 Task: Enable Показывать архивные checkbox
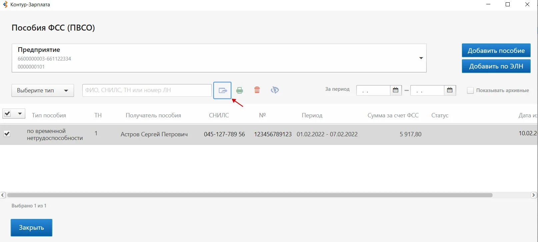tap(470, 90)
